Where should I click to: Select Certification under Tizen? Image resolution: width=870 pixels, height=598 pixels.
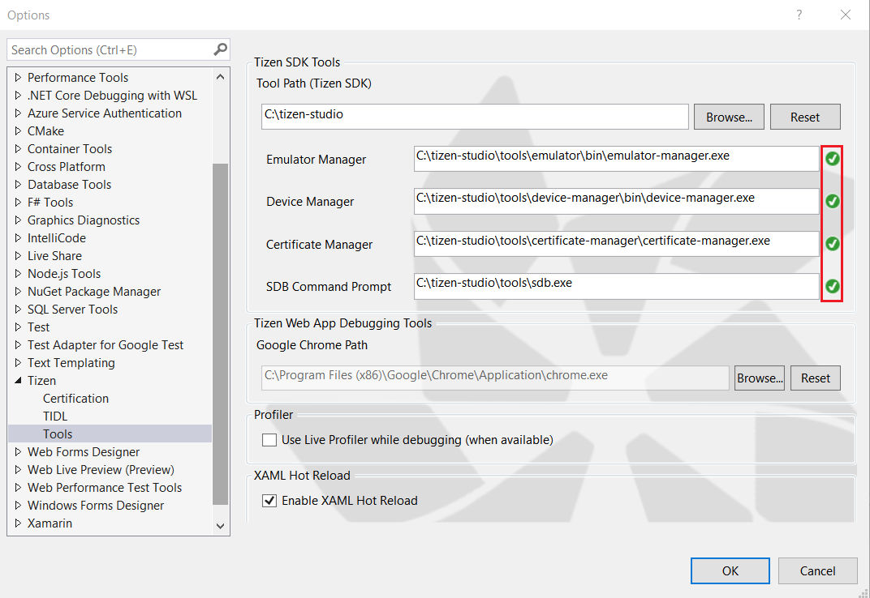click(75, 398)
